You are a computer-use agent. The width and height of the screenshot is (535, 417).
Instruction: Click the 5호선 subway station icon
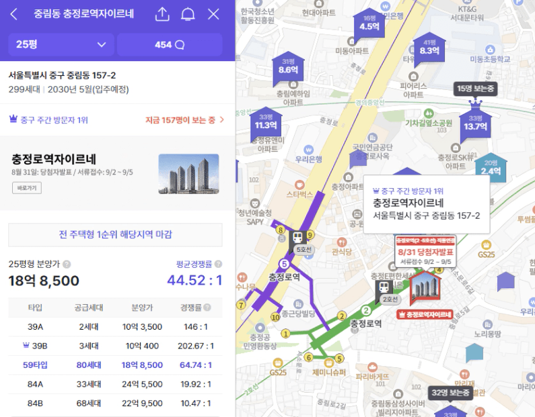point(297,238)
